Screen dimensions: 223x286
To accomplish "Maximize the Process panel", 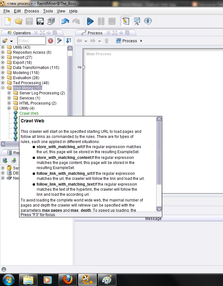I will pos(115,33).
